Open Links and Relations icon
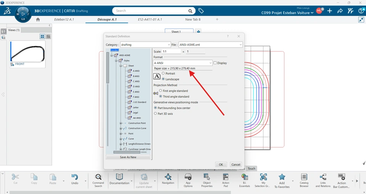The width and height of the screenshot is (366, 194). [323, 177]
